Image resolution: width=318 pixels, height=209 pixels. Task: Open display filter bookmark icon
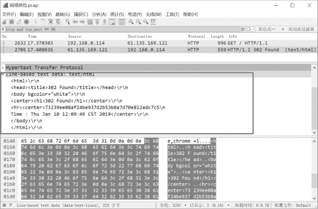(x=3, y=29)
